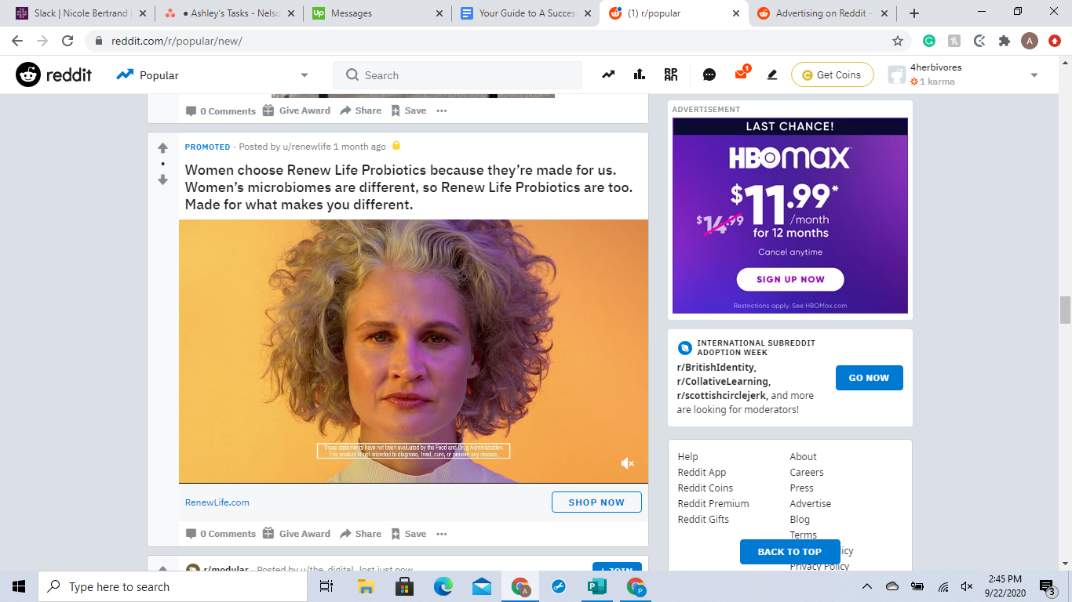This screenshot has height=602, width=1072.
Task: Open the RenewLife.com link
Action: pyautogui.click(x=217, y=502)
